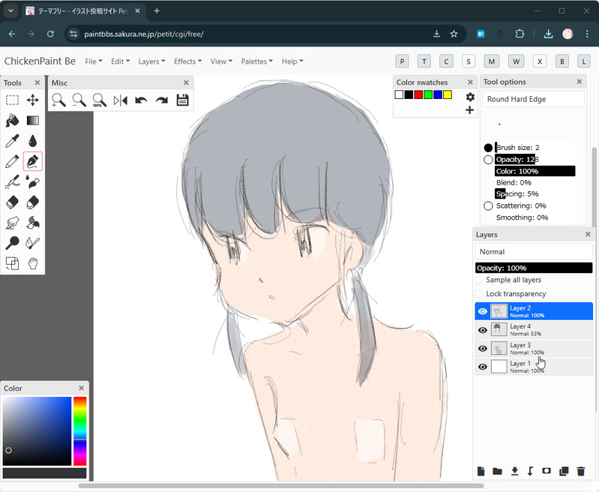This screenshot has height=492, width=599.
Task: Pick the red color swatch
Action: click(418, 94)
